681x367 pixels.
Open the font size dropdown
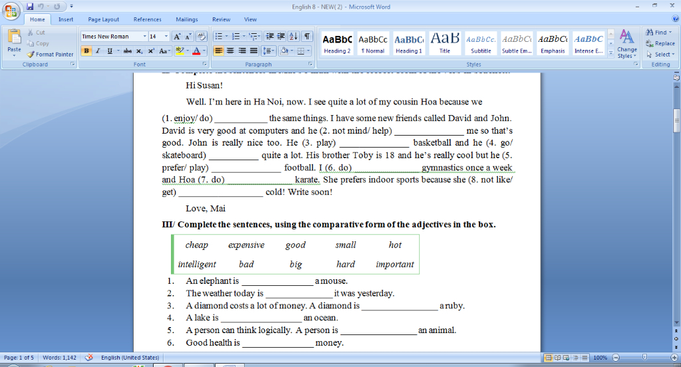point(166,37)
